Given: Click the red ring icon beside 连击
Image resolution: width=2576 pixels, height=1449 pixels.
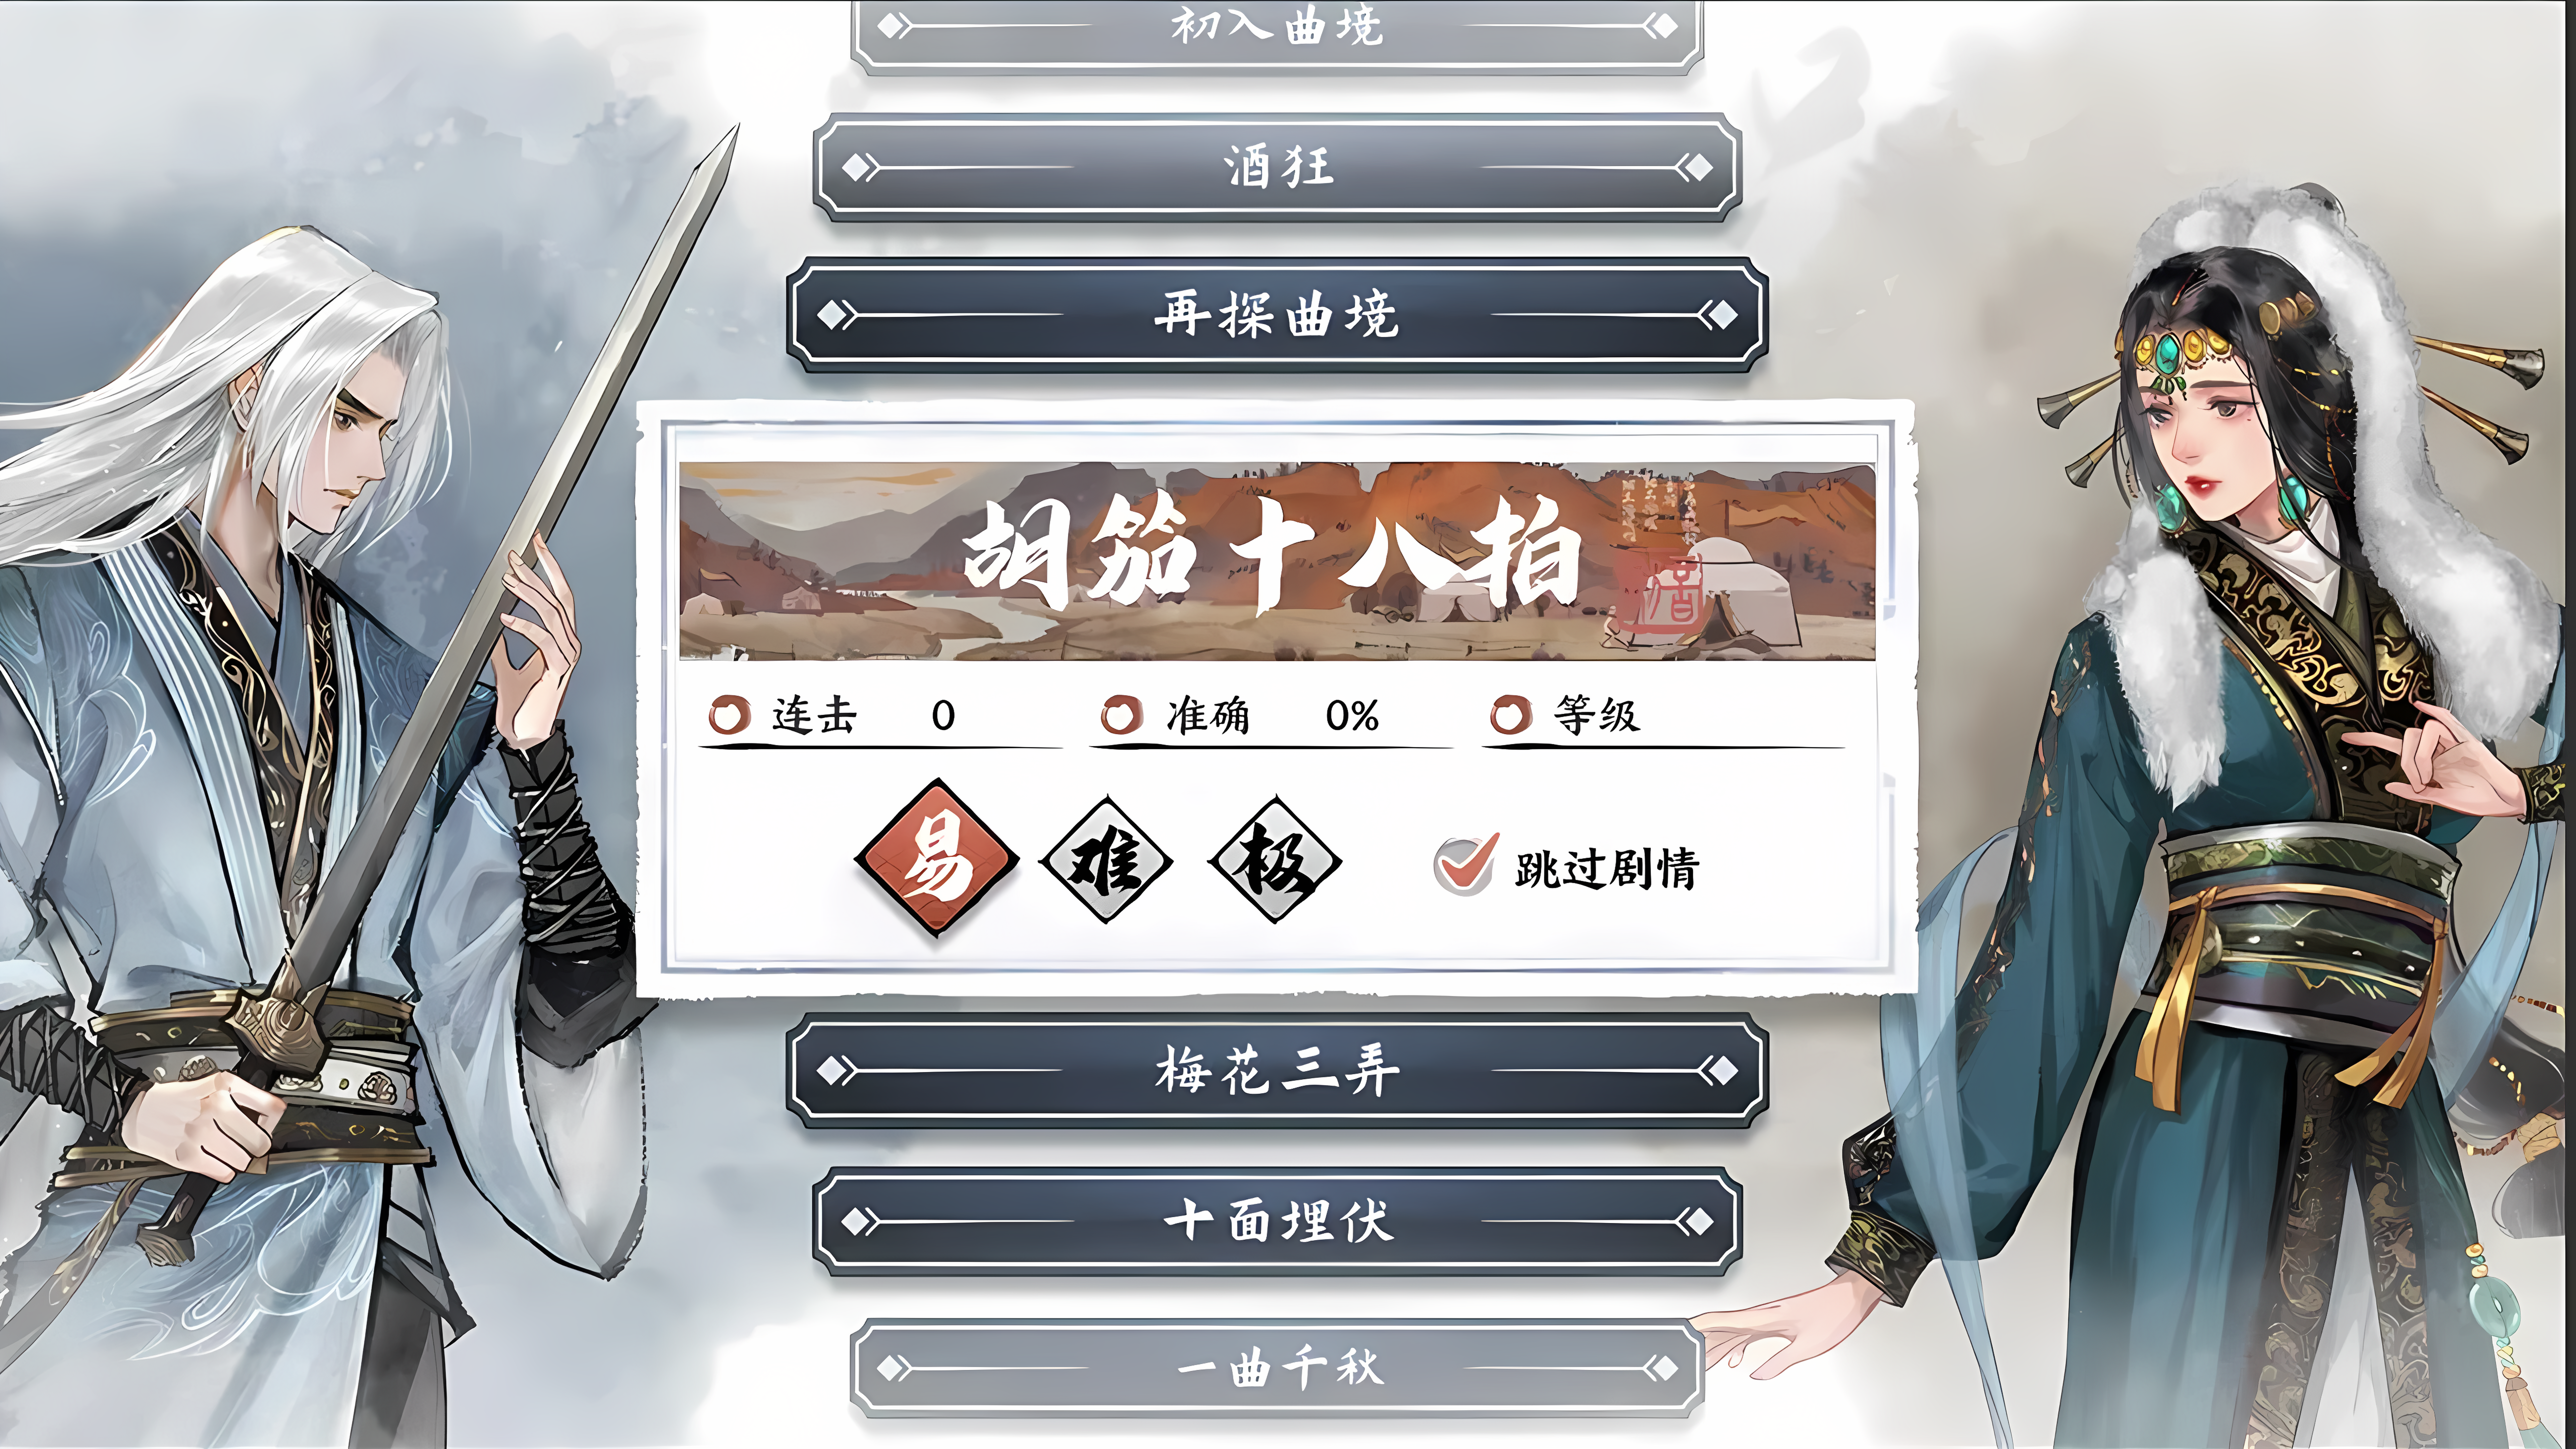Looking at the screenshot, I should 729,715.
